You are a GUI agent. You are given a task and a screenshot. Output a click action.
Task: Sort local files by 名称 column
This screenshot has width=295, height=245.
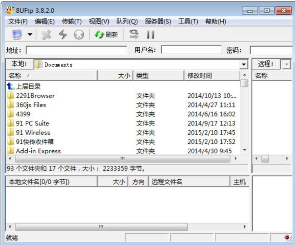click(x=51, y=76)
